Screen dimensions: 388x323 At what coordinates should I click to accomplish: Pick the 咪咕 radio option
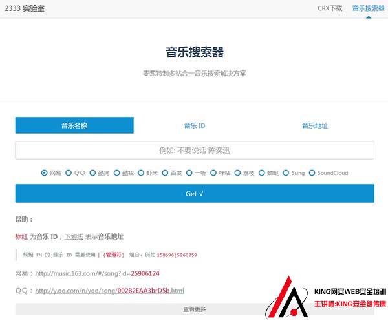pos(213,172)
